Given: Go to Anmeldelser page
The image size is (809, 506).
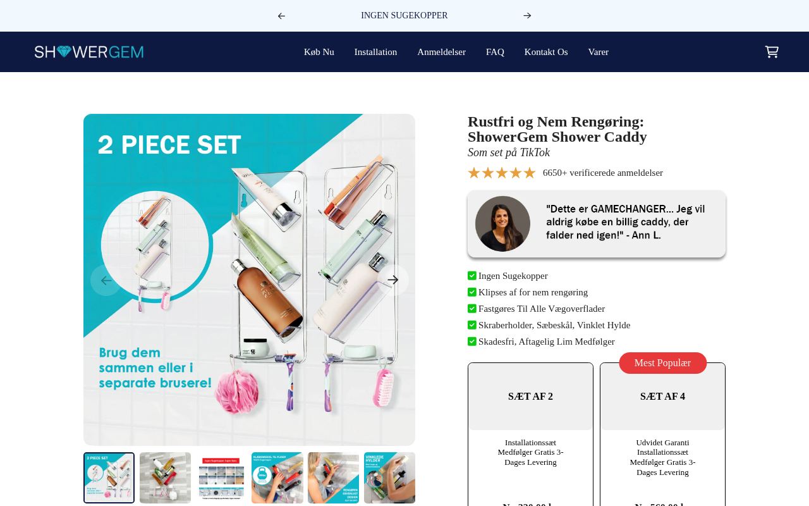Looking at the screenshot, I should point(441,52).
